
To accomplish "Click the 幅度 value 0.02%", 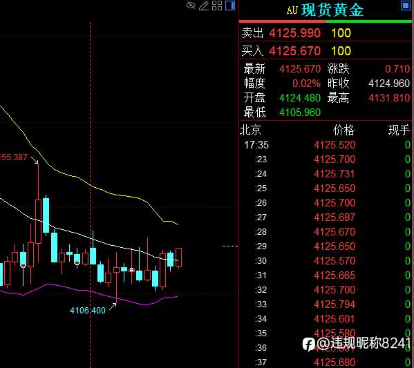I will pyautogui.click(x=306, y=84).
